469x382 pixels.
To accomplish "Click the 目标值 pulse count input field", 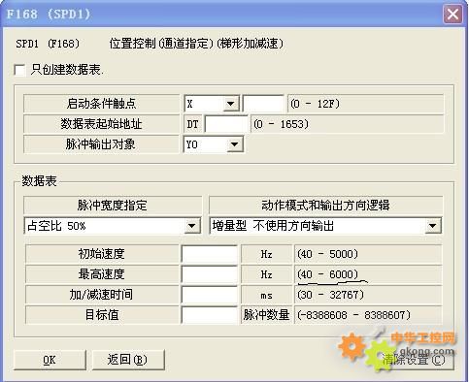I will (210, 315).
